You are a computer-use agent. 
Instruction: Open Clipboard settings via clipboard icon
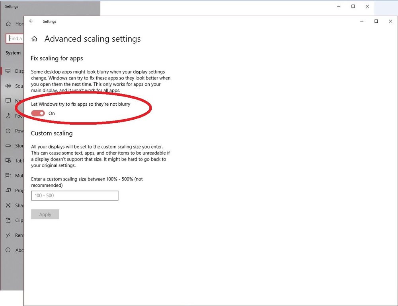click(x=8, y=220)
